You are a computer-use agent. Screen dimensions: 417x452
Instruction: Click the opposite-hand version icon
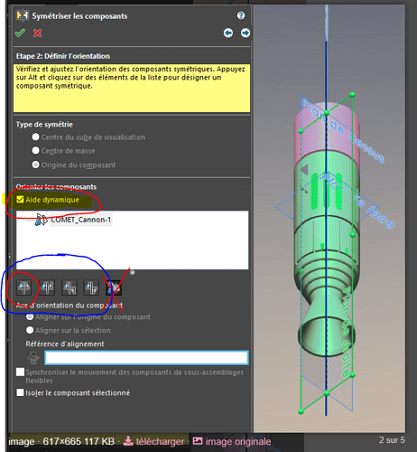coord(114,287)
